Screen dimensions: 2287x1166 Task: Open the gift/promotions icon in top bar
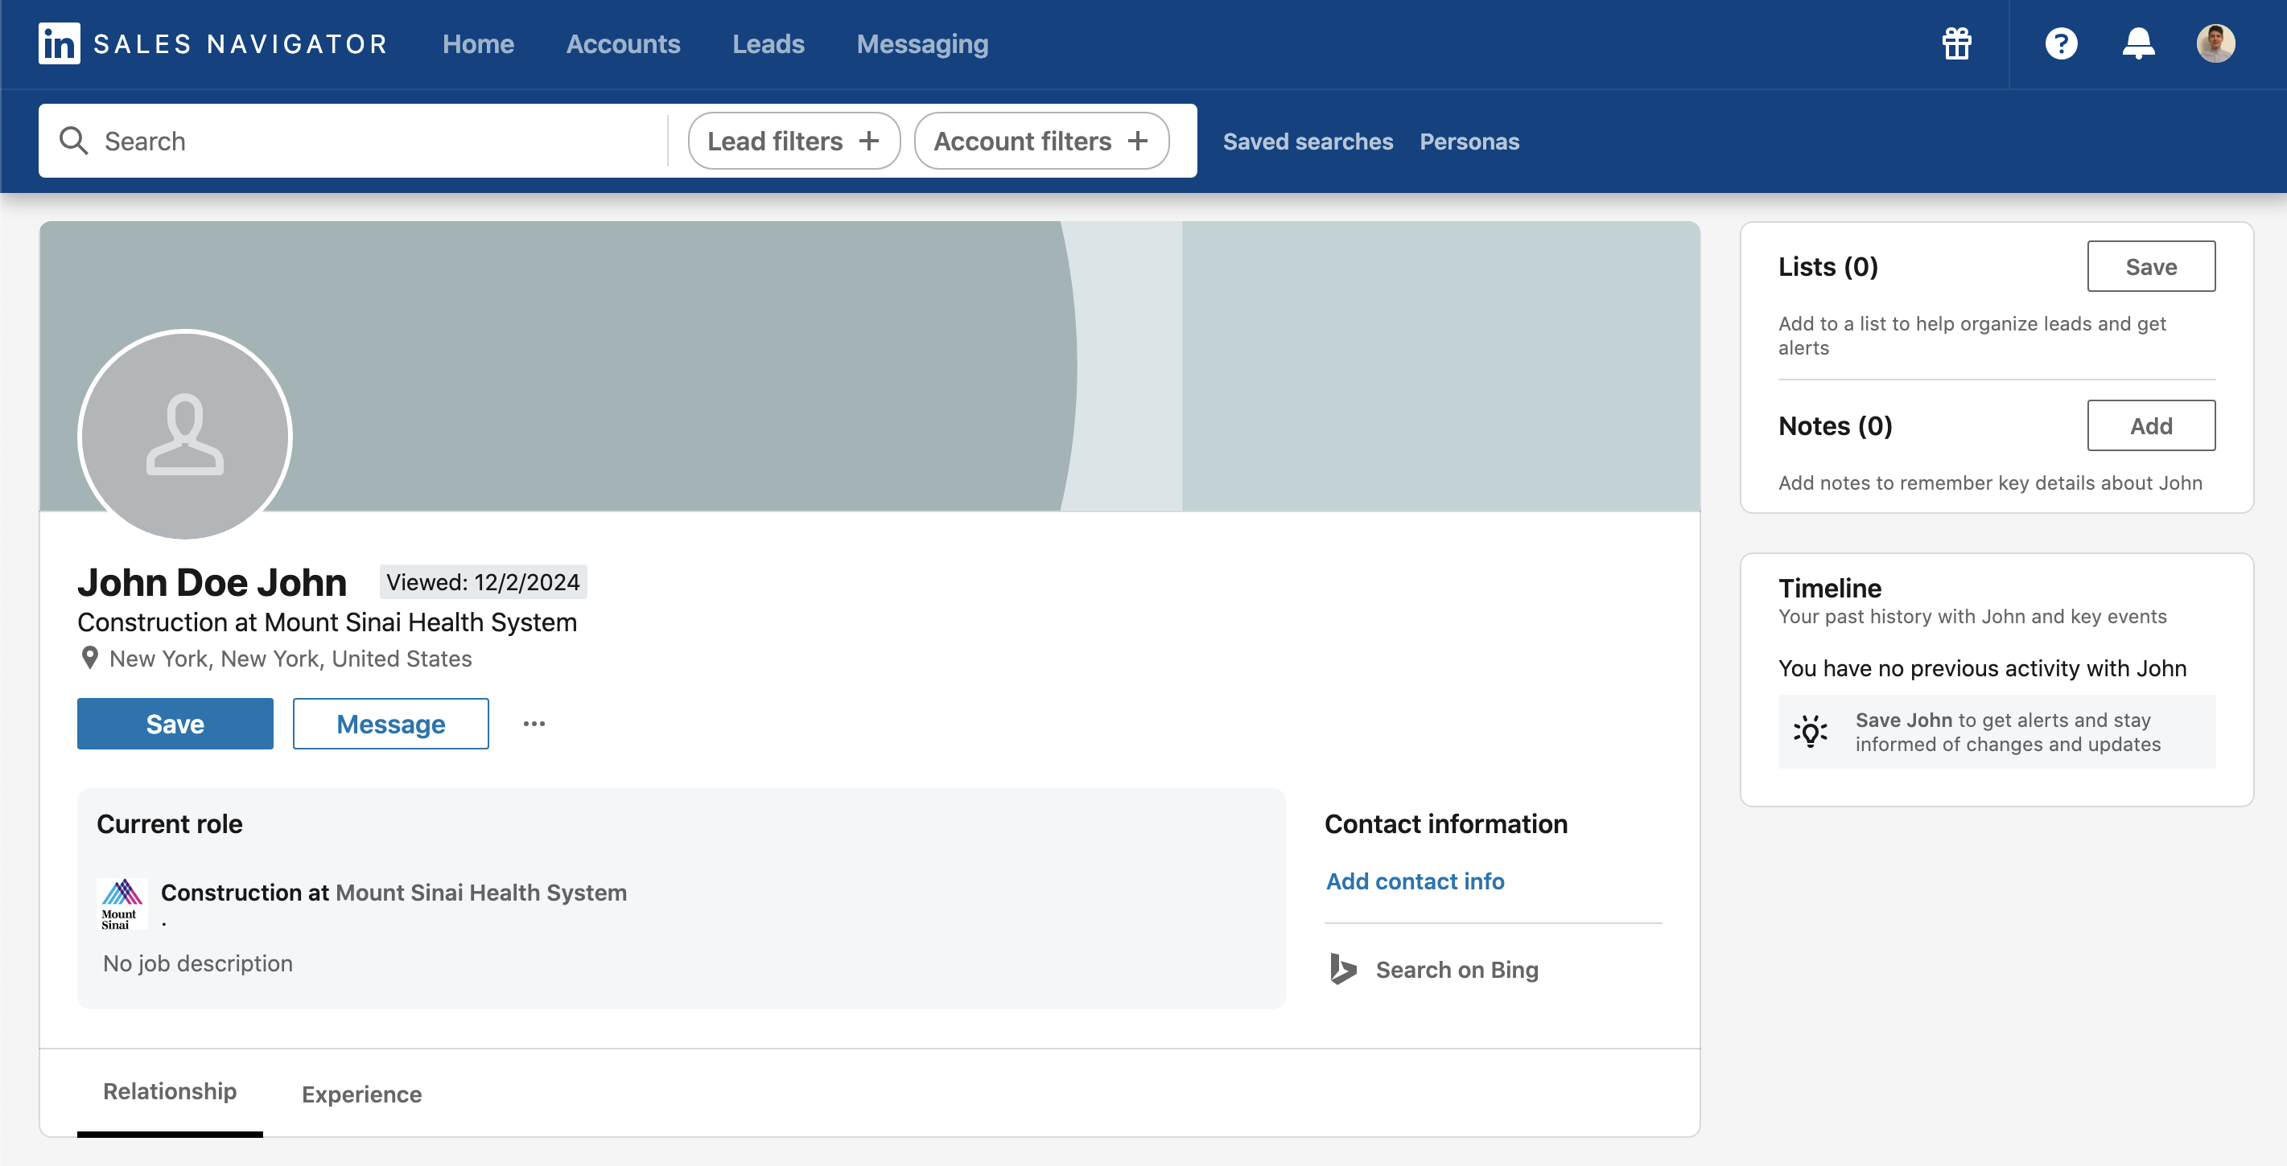point(1957,43)
